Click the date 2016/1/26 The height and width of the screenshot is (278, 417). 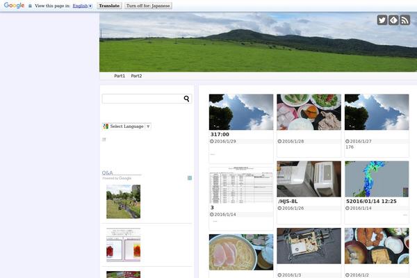click(293, 208)
